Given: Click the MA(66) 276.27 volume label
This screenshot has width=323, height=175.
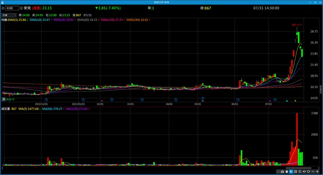Looking at the screenshot, I should [x=53, y=109].
